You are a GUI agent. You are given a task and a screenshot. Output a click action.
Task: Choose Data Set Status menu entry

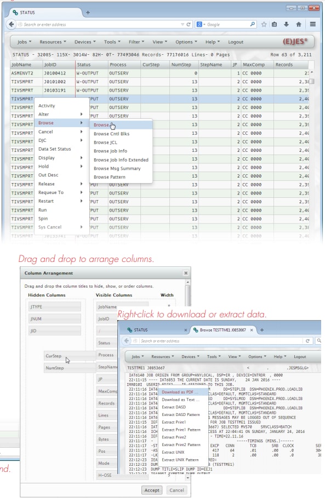(61, 149)
